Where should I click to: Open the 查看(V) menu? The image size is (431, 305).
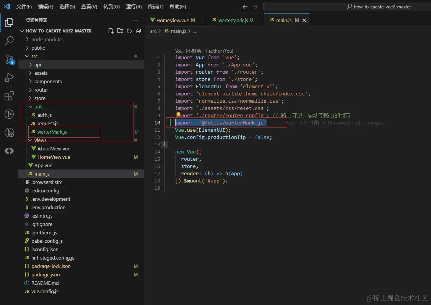point(89,6)
